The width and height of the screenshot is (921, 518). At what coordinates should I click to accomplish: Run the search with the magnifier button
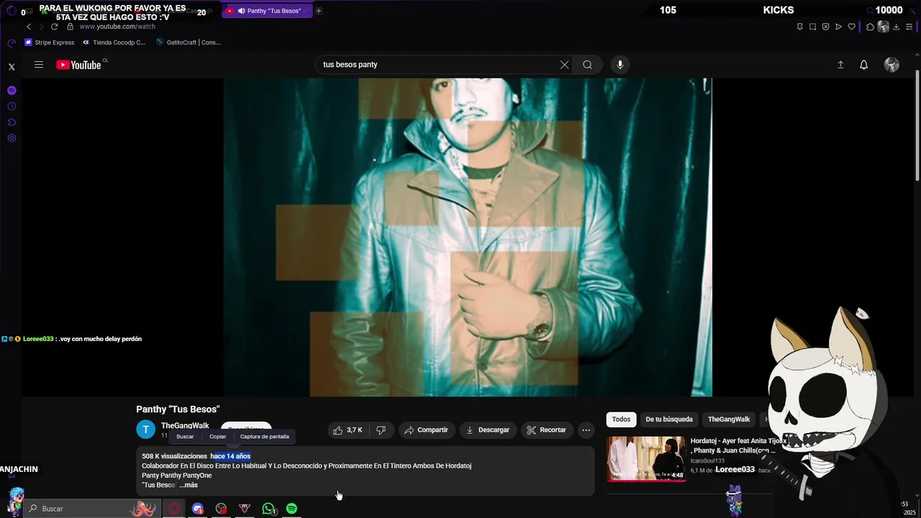point(588,65)
